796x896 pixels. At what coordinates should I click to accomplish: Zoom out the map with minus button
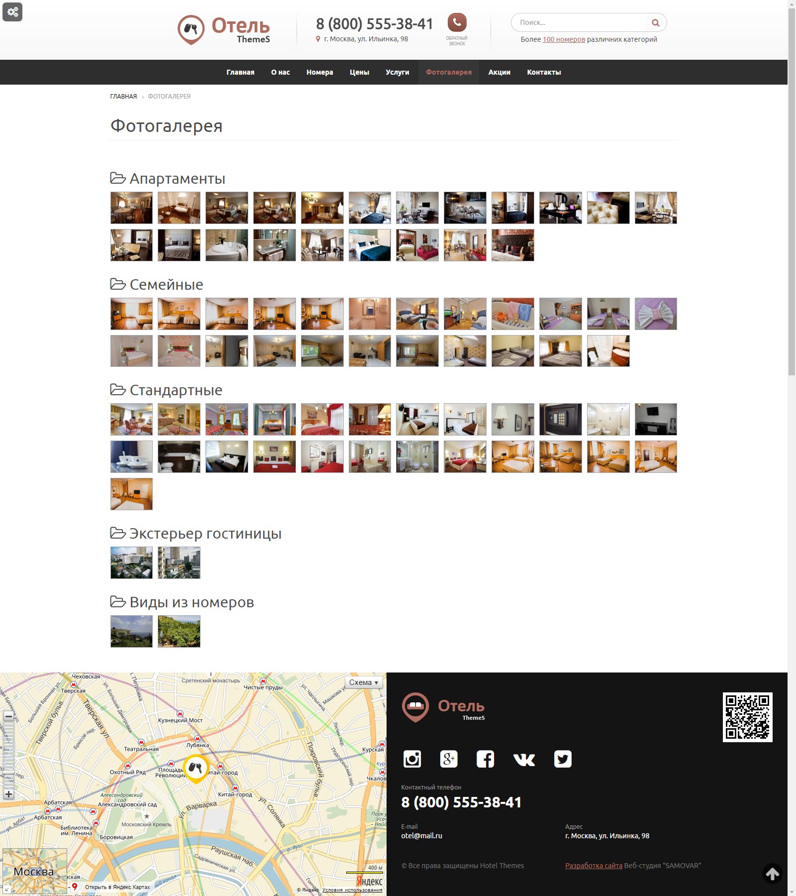(8, 716)
